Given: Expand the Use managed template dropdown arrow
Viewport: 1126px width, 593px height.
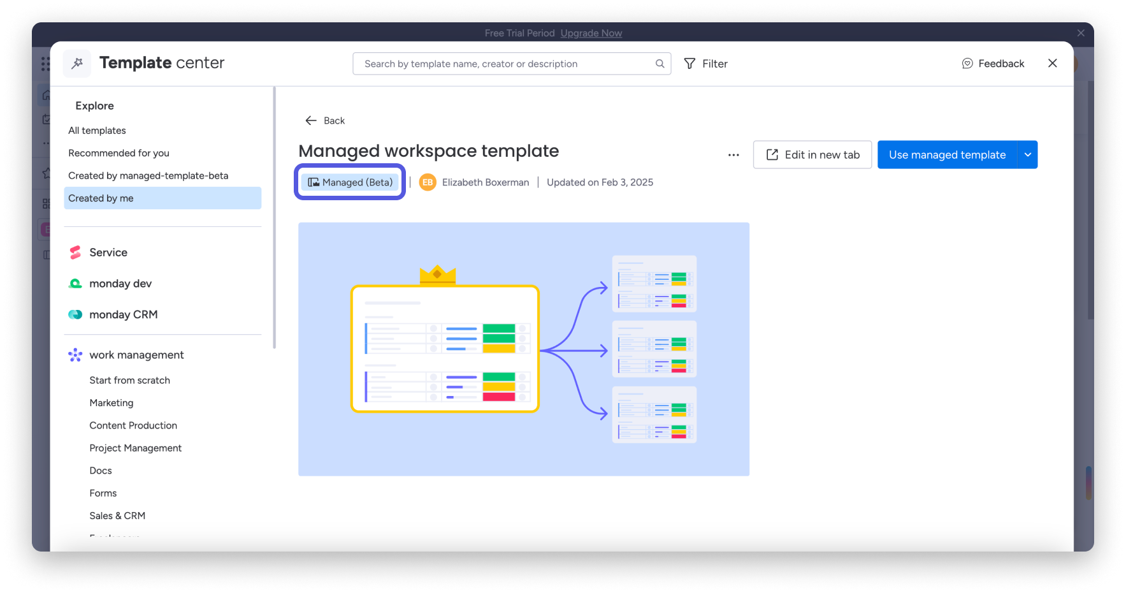Looking at the screenshot, I should (x=1028, y=155).
